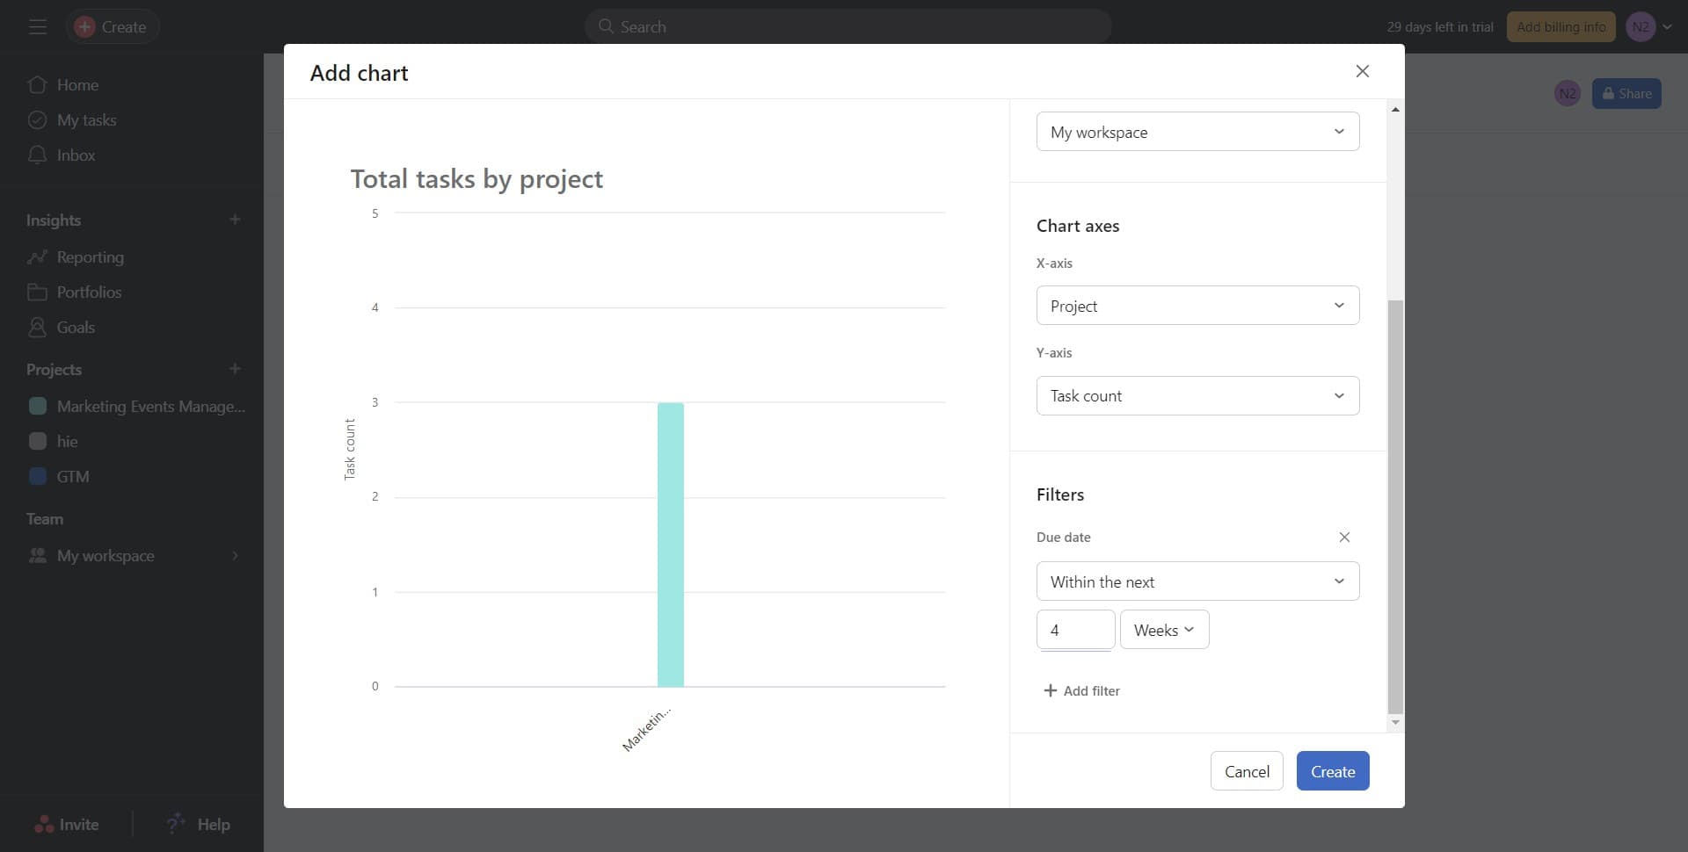Click Add filter link
The width and height of the screenshot is (1688, 852).
click(x=1081, y=691)
